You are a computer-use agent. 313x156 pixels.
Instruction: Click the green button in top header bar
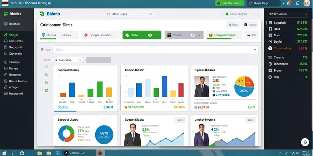click(230, 3)
